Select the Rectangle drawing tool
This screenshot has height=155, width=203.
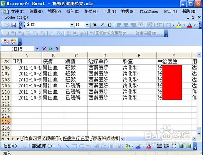74,146
